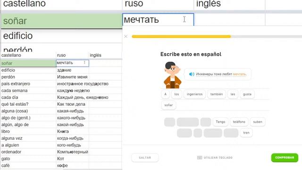Viewport: 302px width, 170px height.
Task: Remove 'les' from the answer line
Action: pos(233,94)
